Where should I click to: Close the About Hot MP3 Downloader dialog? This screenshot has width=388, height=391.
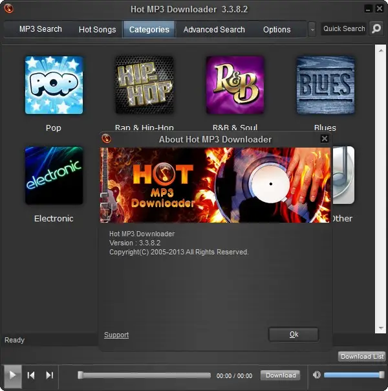324,139
